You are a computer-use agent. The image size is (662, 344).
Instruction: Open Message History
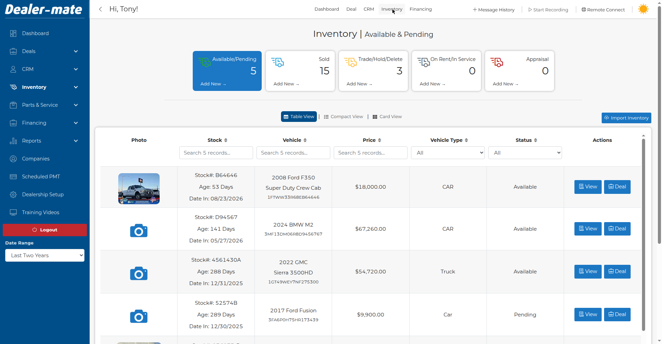[494, 10]
